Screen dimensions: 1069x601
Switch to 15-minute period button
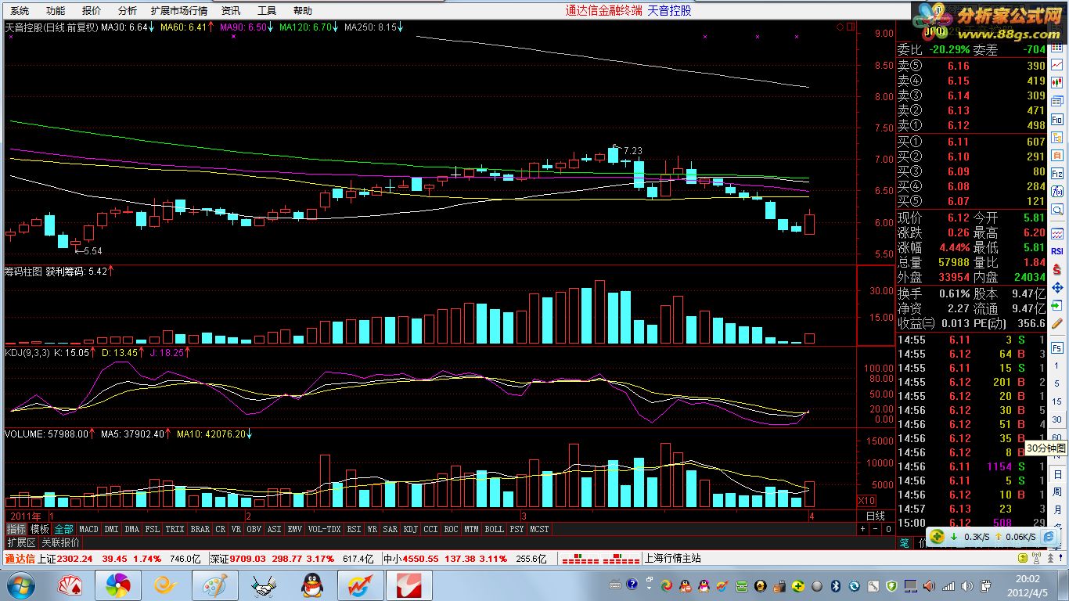[x=1057, y=401]
